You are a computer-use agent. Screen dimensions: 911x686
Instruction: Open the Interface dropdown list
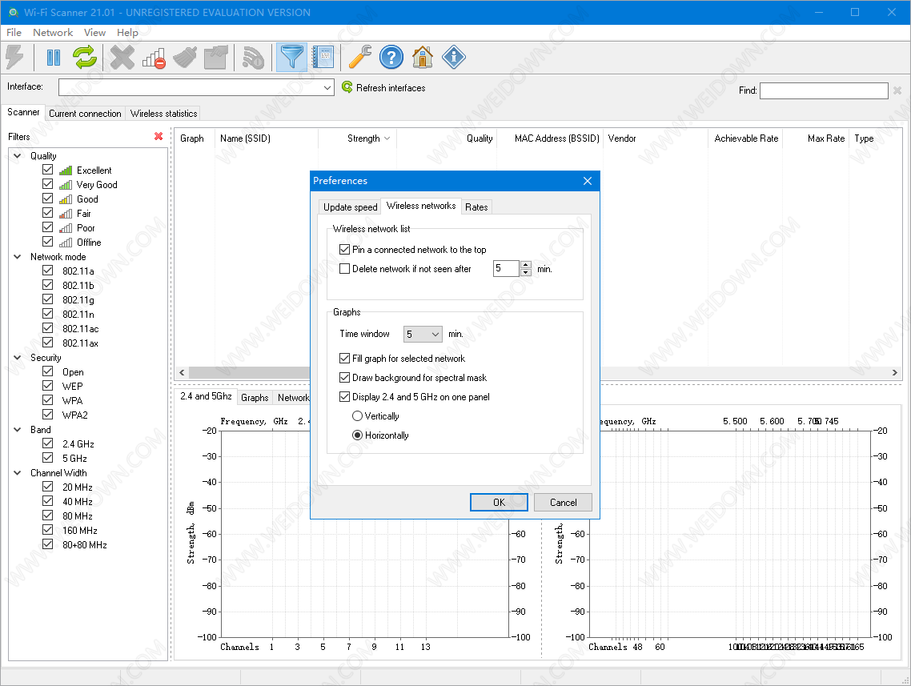[x=327, y=88]
